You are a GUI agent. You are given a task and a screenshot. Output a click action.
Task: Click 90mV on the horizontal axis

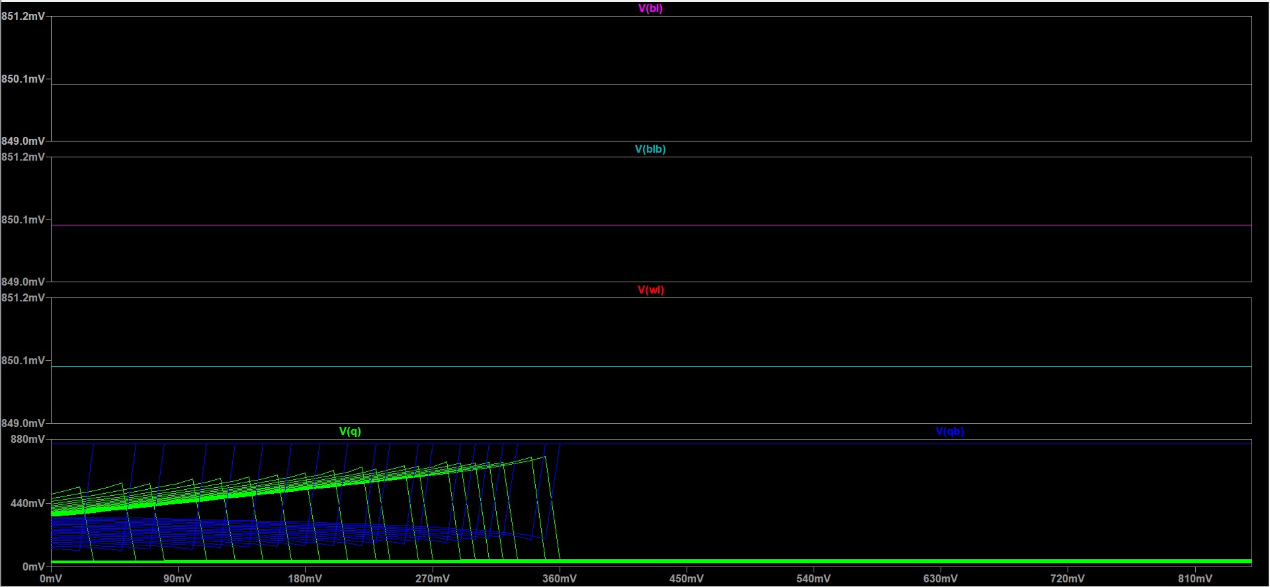coord(177,579)
